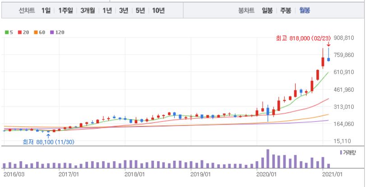Click the 2019/01 date axis label
Image resolution: width=366 pixels, height=187 pixels.
coord(200,174)
